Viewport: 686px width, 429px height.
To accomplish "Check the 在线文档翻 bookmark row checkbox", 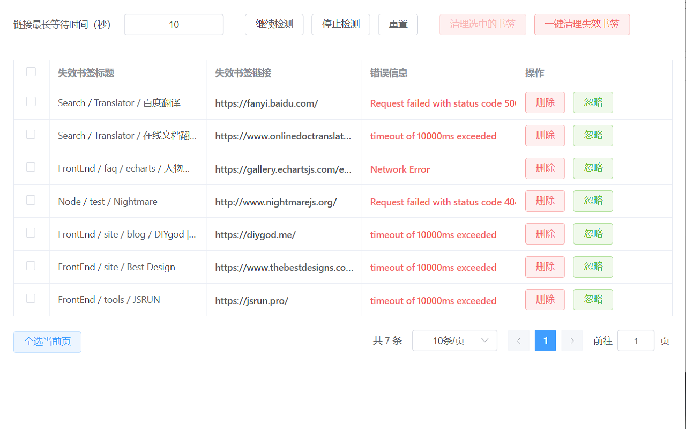I will (x=31, y=134).
